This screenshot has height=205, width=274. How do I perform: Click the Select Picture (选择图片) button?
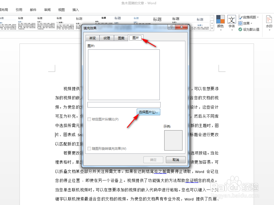[x=148, y=112]
